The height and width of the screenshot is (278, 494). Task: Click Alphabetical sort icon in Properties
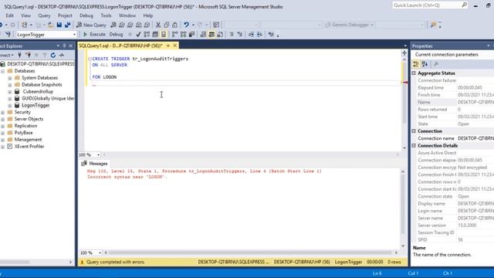pyautogui.click(x=425, y=64)
